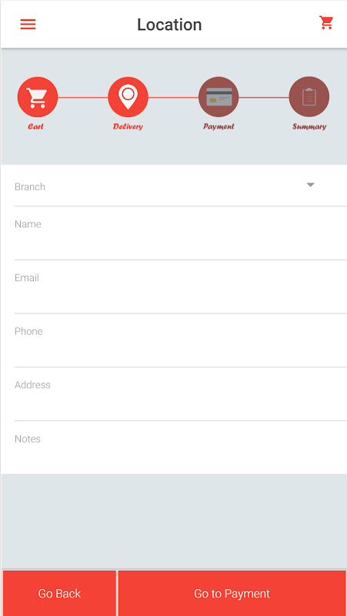This screenshot has width=347, height=616.
Task: Jump to the Summary clipboard step icon
Action: point(309,97)
